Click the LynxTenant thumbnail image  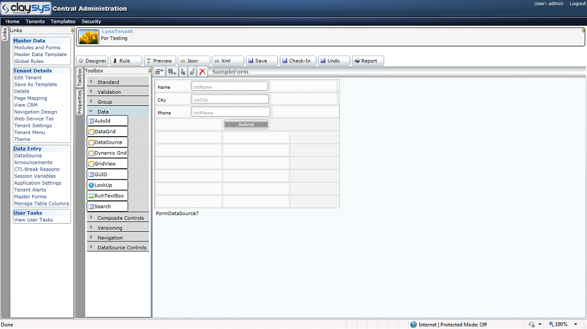pos(88,37)
